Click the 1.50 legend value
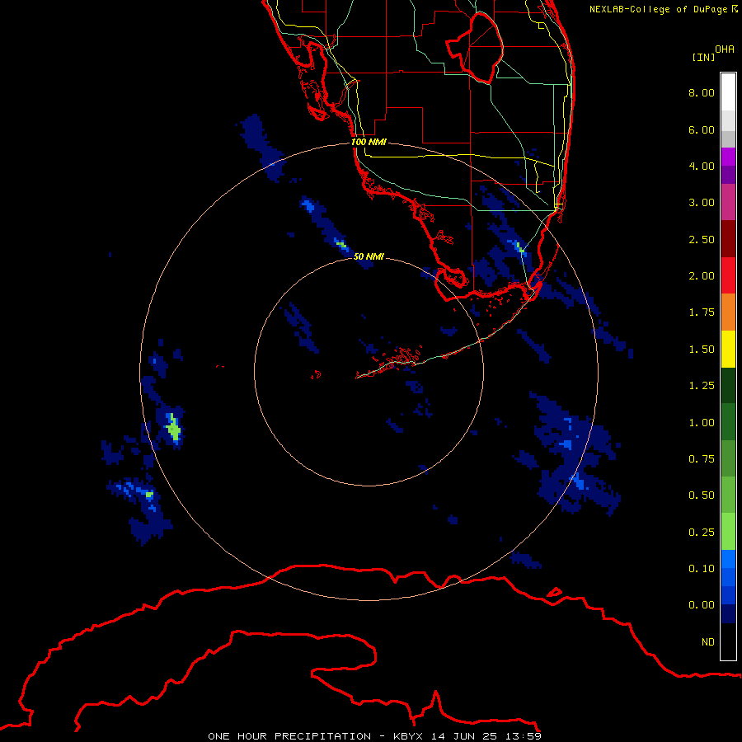742x742 pixels. coord(702,350)
